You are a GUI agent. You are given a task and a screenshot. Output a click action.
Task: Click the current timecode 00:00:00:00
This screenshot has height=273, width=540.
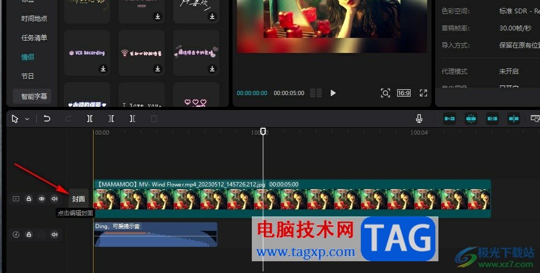pos(252,93)
